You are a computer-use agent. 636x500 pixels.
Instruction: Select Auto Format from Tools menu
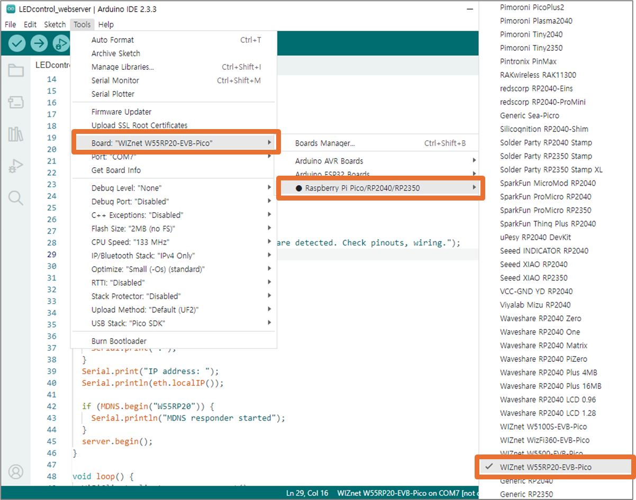[x=174, y=40]
